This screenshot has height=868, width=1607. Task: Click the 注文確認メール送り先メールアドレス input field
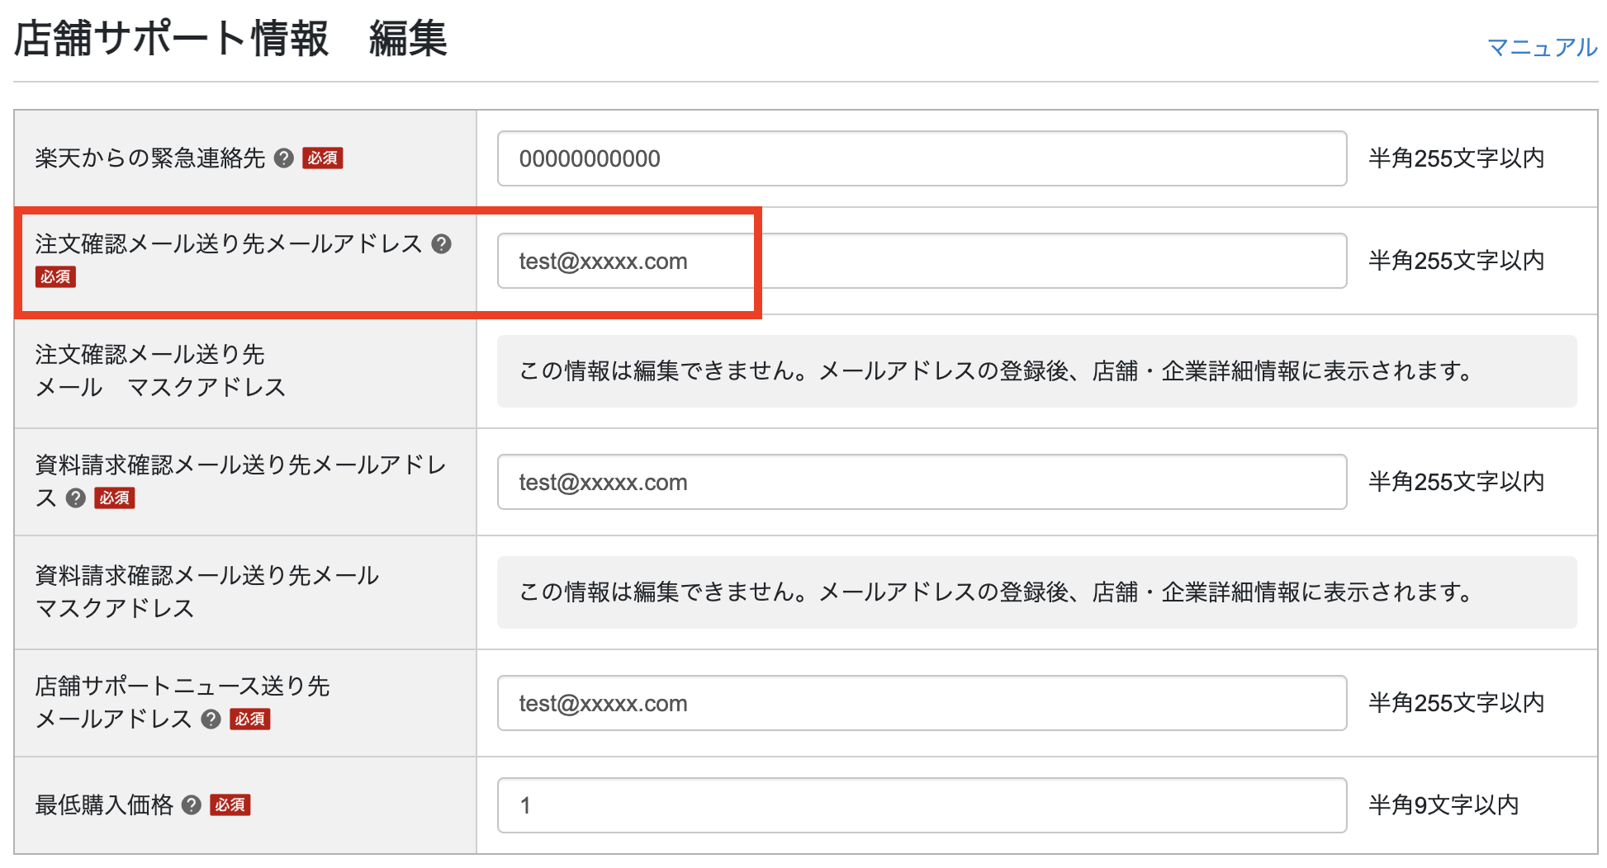tap(921, 261)
